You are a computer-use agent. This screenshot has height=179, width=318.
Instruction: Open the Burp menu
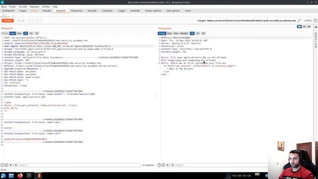(3, 6)
